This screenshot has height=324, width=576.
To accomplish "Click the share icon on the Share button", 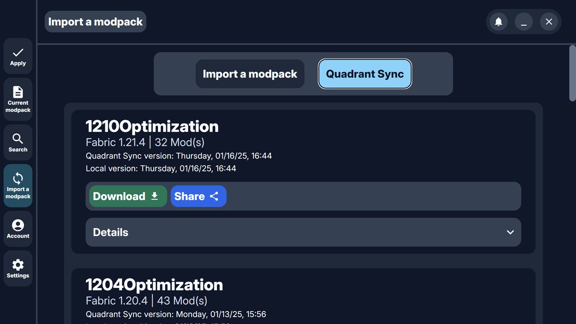I will point(214,196).
